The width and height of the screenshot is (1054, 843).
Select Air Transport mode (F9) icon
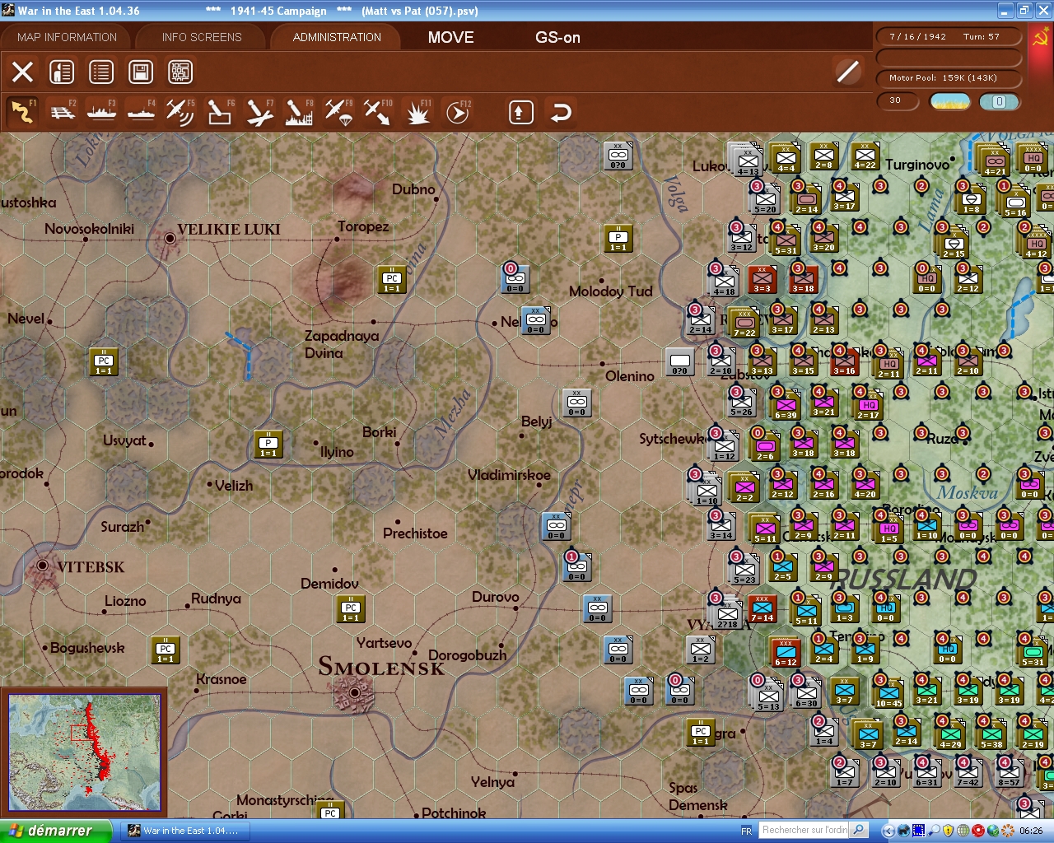[x=338, y=112]
